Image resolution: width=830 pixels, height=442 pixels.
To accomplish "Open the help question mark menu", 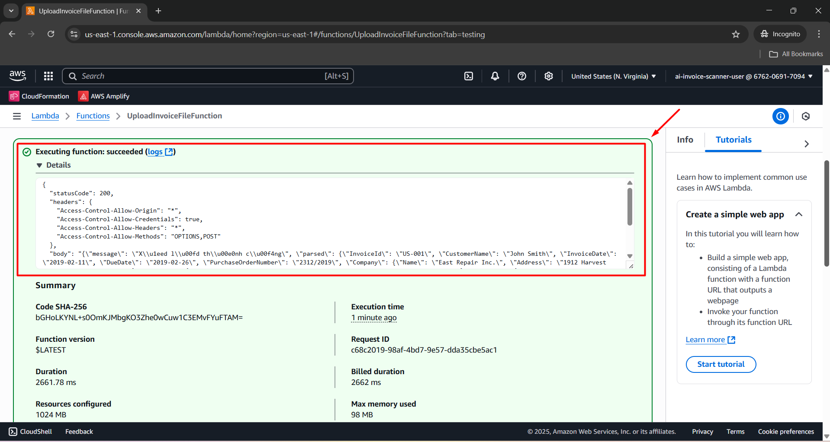I will point(522,76).
